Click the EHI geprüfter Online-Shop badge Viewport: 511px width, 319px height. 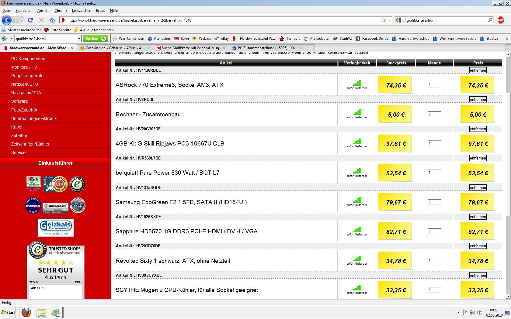tap(55, 184)
